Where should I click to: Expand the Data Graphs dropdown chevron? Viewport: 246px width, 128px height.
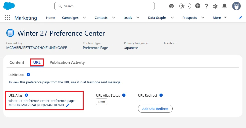click(172, 18)
